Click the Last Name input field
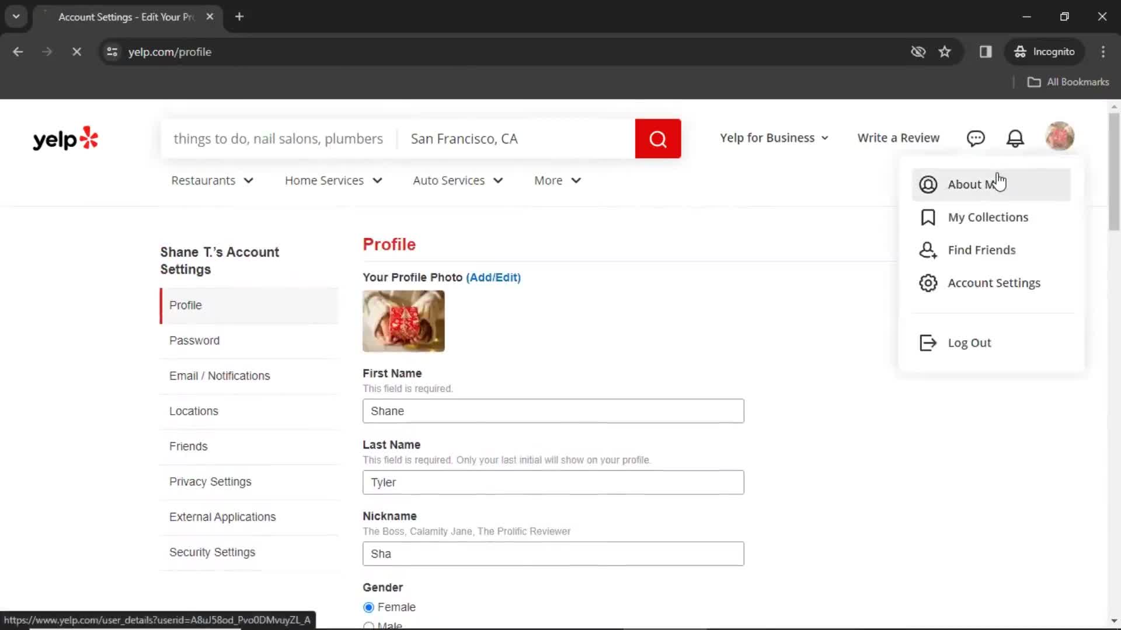The width and height of the screenshot is (1121, 630). click(x=553, y=482)
